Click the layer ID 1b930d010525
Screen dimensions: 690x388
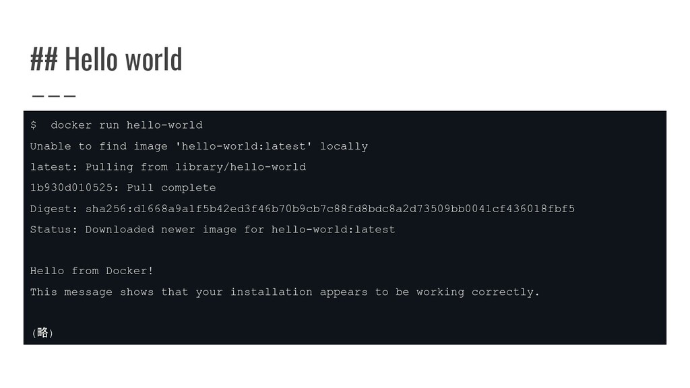(71, 188)
